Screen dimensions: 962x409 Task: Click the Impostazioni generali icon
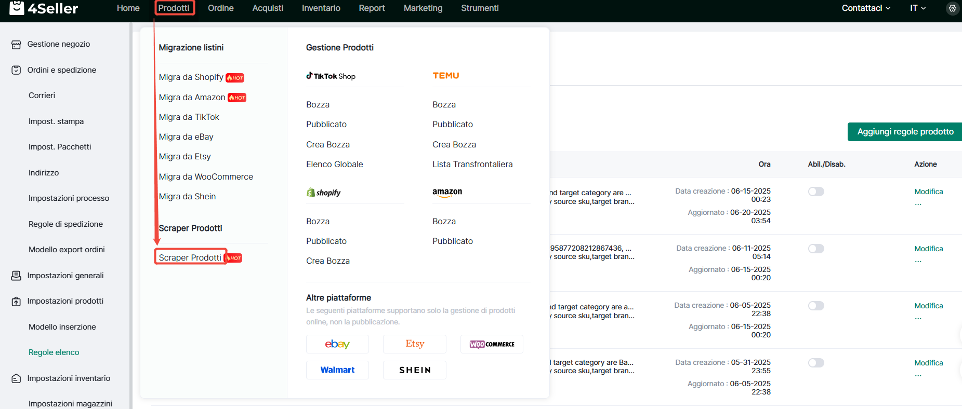16,276
